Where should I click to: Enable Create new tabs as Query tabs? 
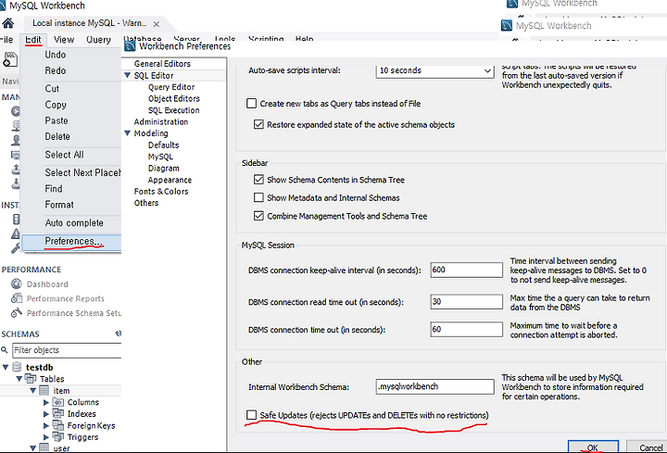pyautogui.click(x=251, y=104)
